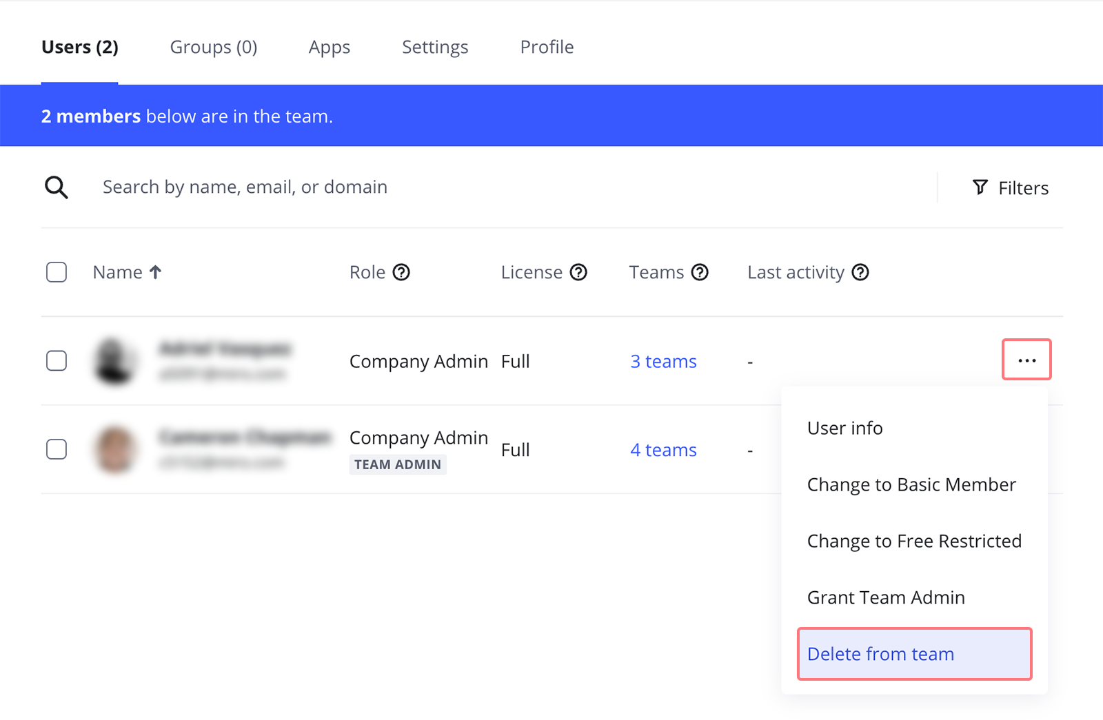Click the second user's avatar
The image size is (1103, 720).
[x=114, y=449]
